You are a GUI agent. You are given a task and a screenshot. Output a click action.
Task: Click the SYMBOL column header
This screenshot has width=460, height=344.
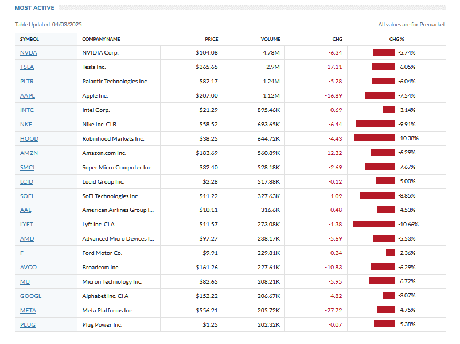coord(29,39)
